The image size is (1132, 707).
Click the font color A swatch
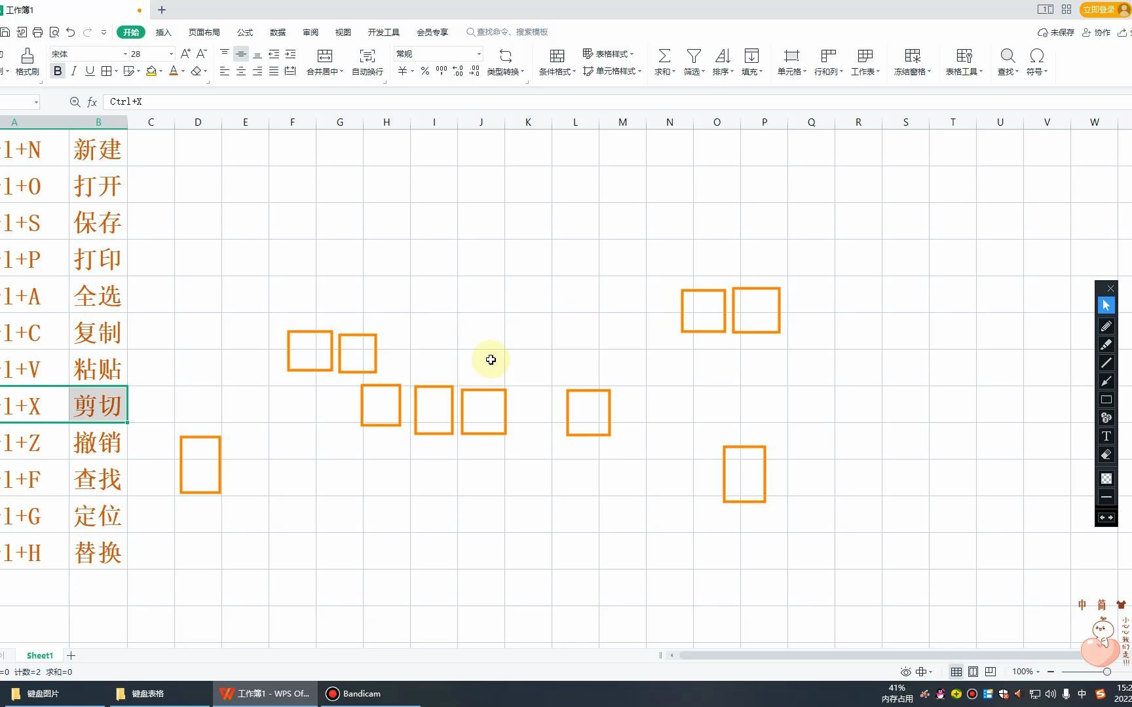tap(174, 71)
